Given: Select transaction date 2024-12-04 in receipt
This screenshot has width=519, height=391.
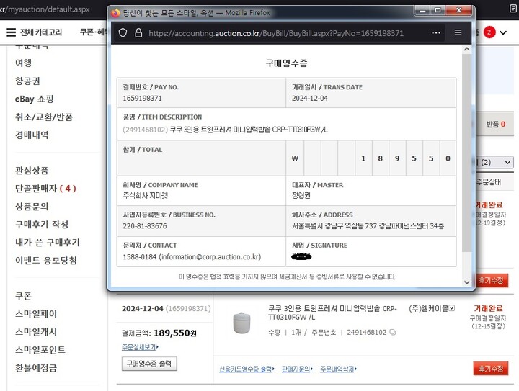Looking at the screenshot, I should pyautogui.click(x=309, y=99).
